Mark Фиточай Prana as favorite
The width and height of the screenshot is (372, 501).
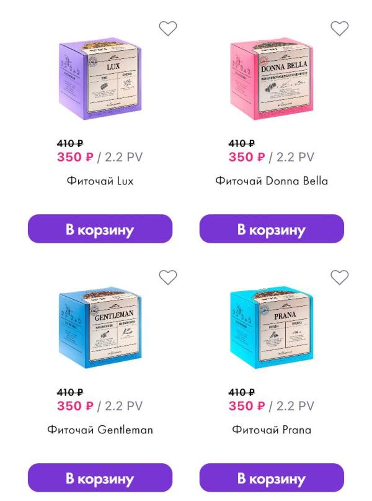coord(340,277)
